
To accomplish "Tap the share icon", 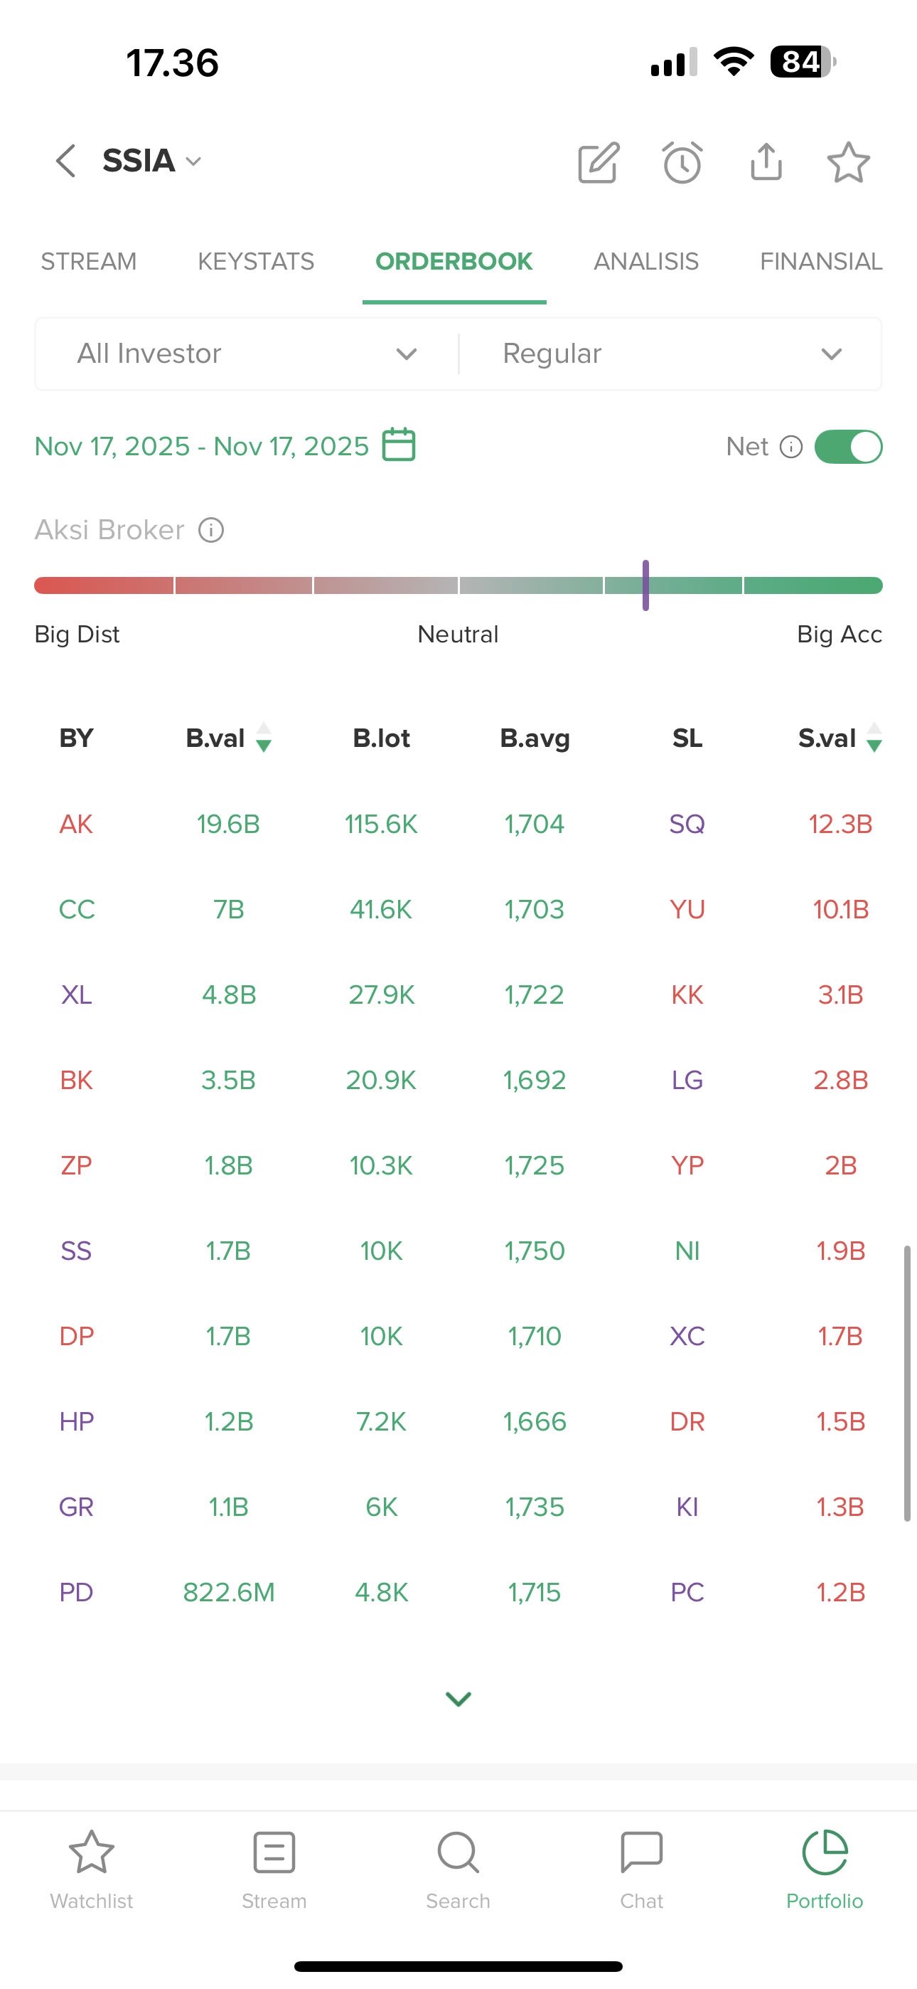I will [x=766, y=162].
